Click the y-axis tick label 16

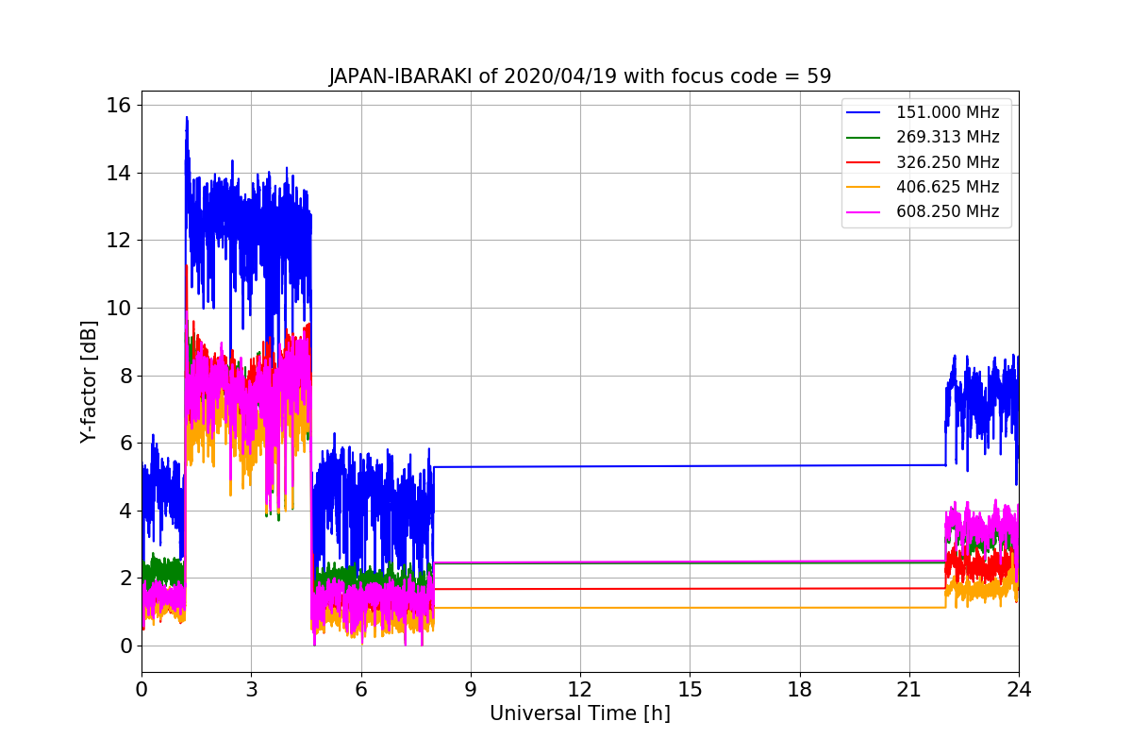[120, 105]
